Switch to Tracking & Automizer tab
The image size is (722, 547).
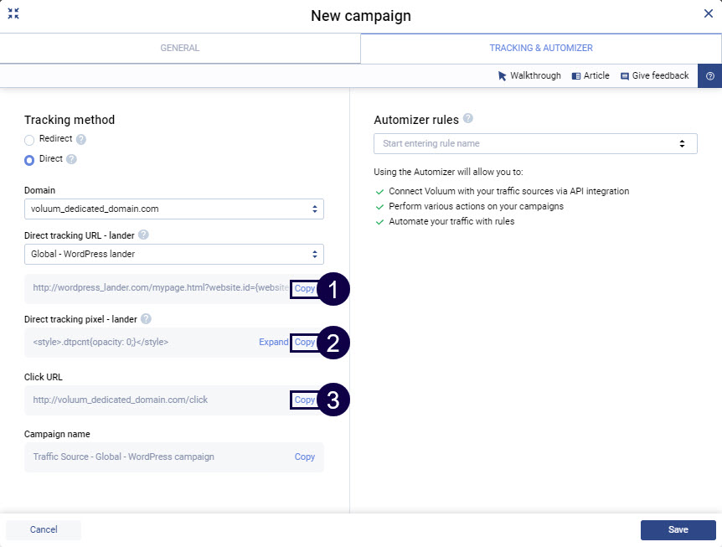pos(541,49)
